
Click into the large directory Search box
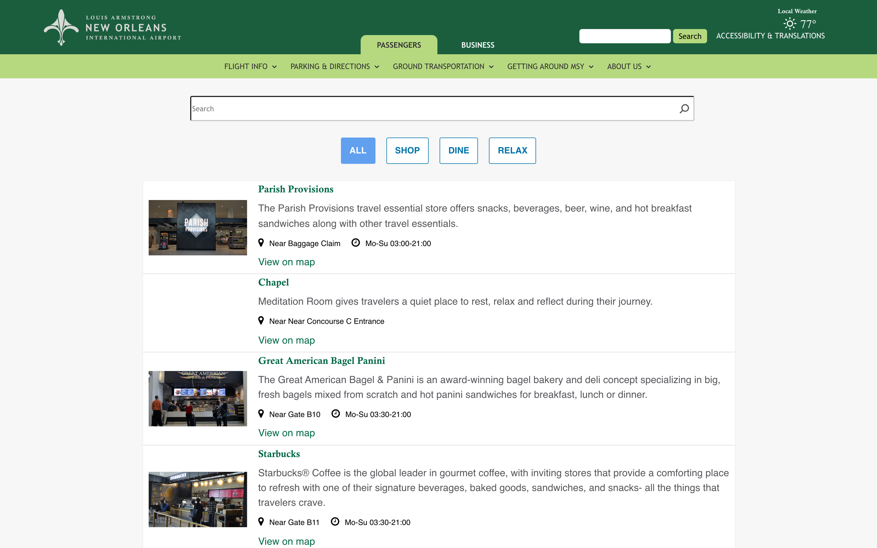coord(442,109)
